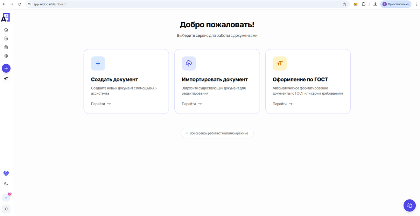Open the yellow browser extension icon
This screenshot has width=420, height=216.
pyautogui.click(x=356, y=4)
